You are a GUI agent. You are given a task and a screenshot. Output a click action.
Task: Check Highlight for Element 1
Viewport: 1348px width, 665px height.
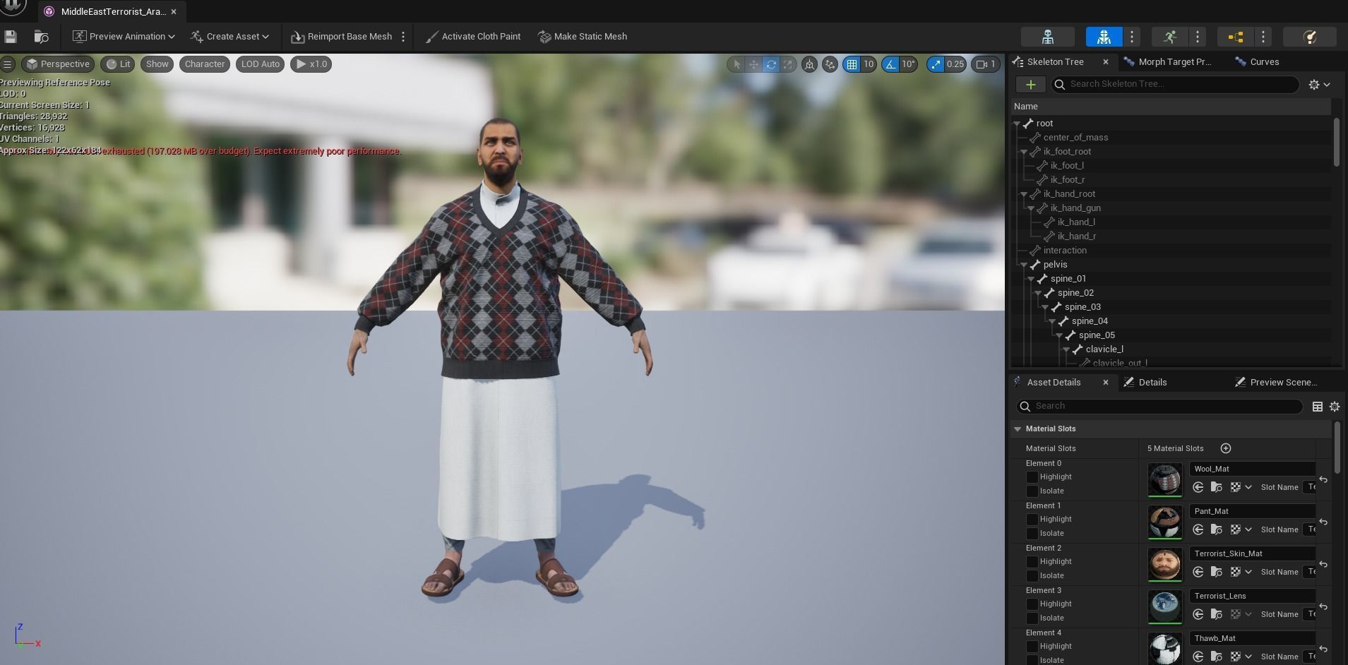pyautogui.click(x=1032, y=520)
